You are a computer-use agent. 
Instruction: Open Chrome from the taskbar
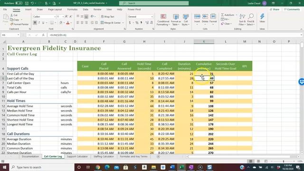pyautogui.click(x=98, y=167)
